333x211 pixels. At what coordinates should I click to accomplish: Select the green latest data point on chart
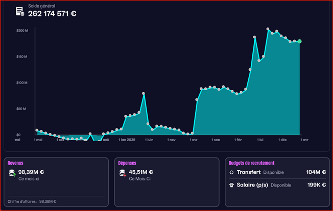pyautogui.click(x=299, y=41)
